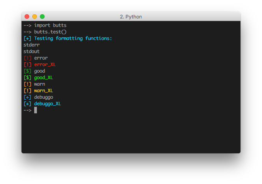Click the "butts.test()" command text
262x184 pixels.
(x=50, y=32)
